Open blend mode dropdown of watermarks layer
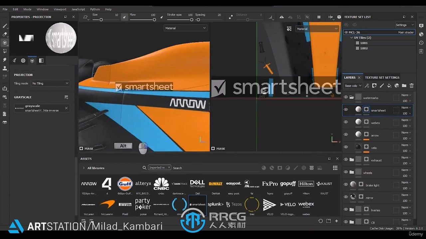Screen dimensions: 426x239 click(x=406, y=95)
